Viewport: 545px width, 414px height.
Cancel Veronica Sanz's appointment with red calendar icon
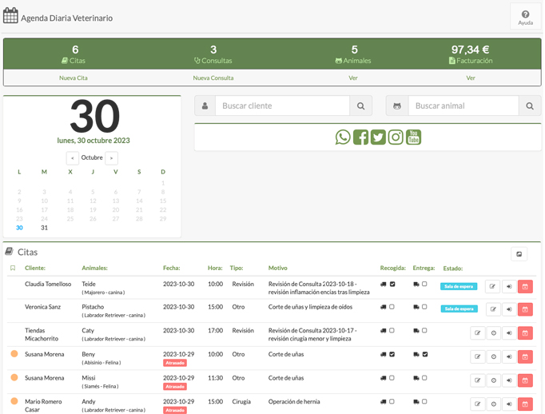point(525,309)
